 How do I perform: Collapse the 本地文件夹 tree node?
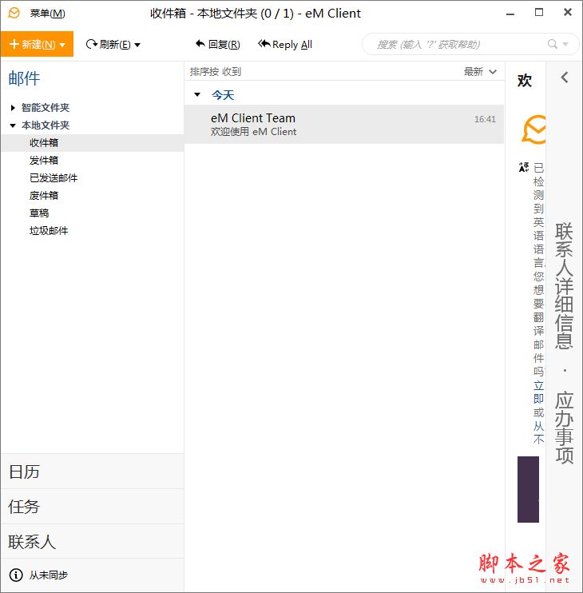coord(13,125)
